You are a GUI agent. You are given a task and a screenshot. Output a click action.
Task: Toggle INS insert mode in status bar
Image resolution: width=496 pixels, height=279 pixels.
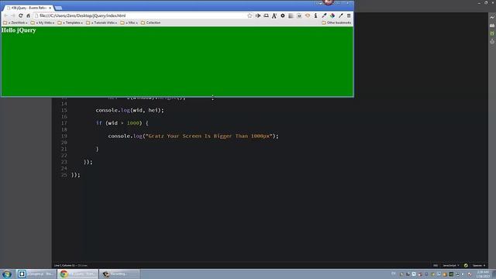coord(436,265)
